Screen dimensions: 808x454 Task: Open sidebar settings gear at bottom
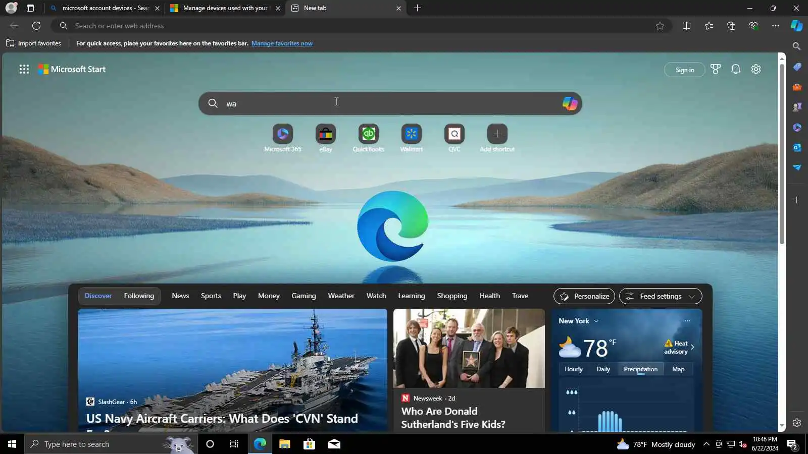point(797,423)
